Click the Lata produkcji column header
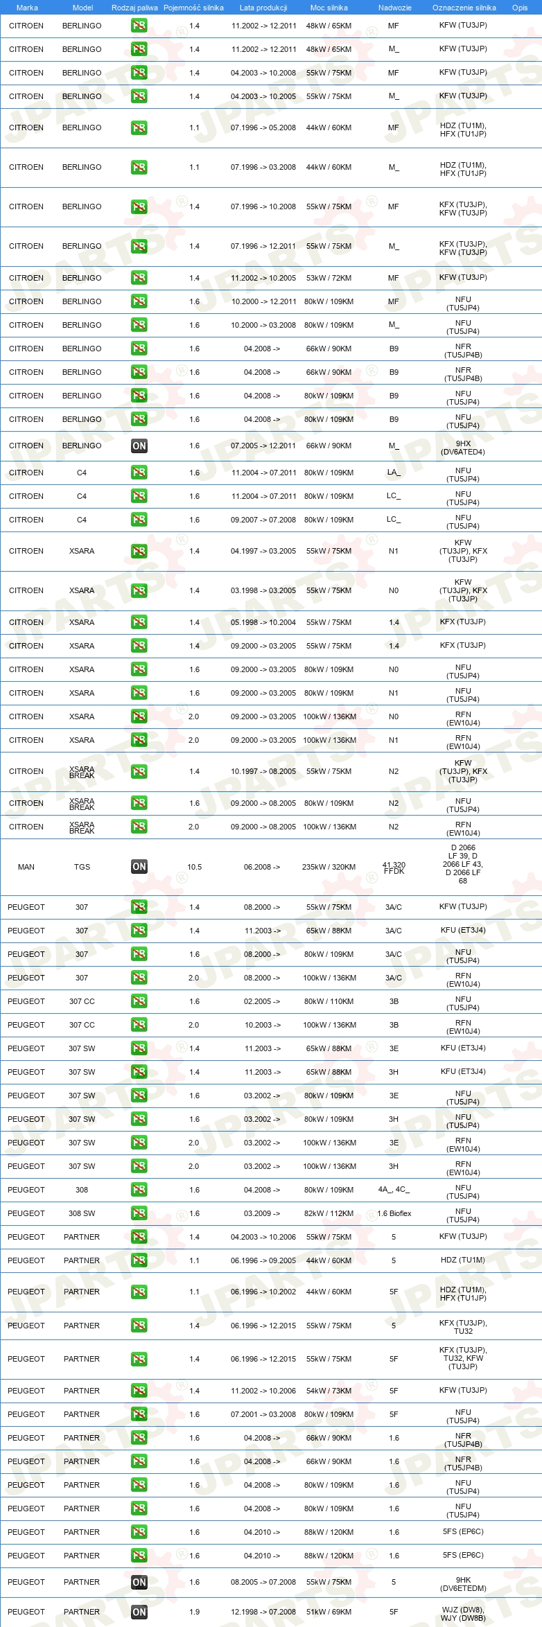The height and width of the screenshot is (1627, 542). (263, 8)
